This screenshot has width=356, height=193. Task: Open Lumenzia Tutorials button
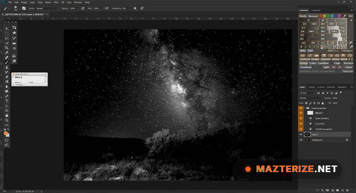(x=347, y=71)
